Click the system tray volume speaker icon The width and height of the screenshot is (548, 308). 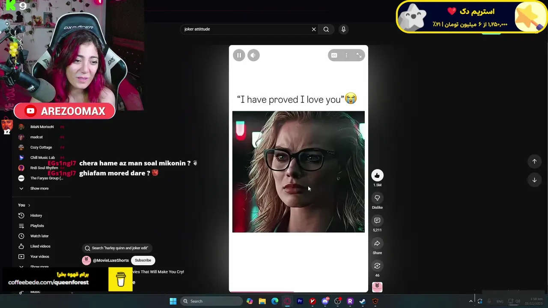pos(518,302)
